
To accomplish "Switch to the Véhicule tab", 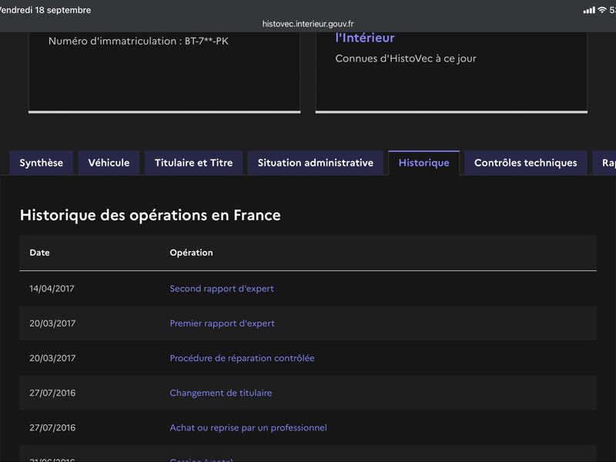I will pos(109,162).
